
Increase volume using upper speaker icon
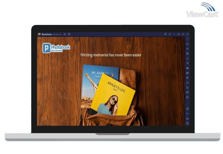(x=187, y=44)
